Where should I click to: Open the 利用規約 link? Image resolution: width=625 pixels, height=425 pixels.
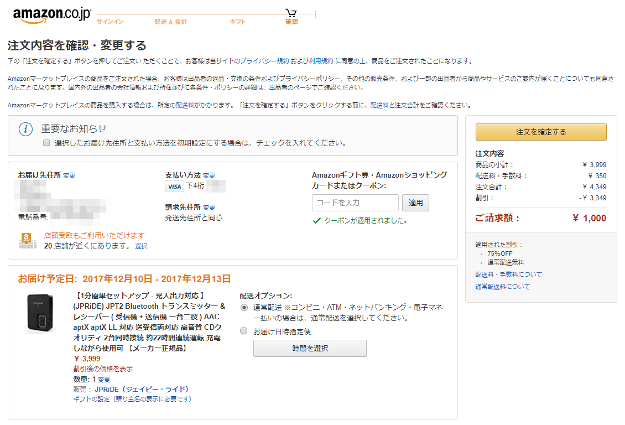(321, 61)
